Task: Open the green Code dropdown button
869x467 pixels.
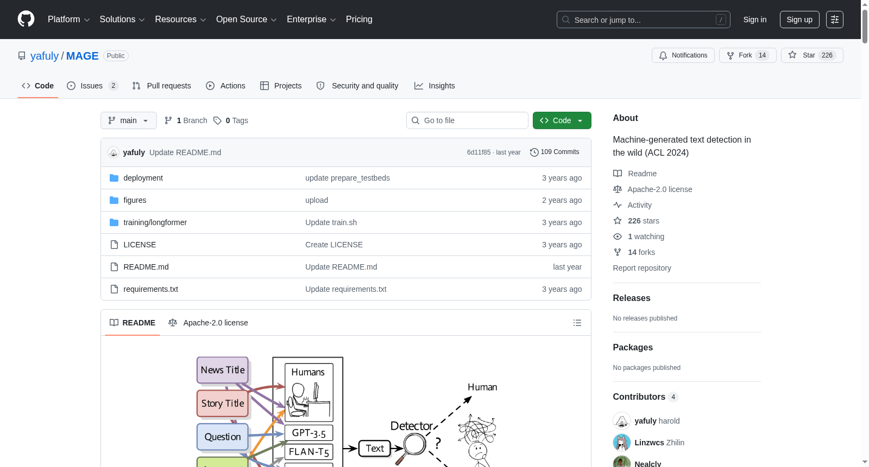Action: click(562, 120)
